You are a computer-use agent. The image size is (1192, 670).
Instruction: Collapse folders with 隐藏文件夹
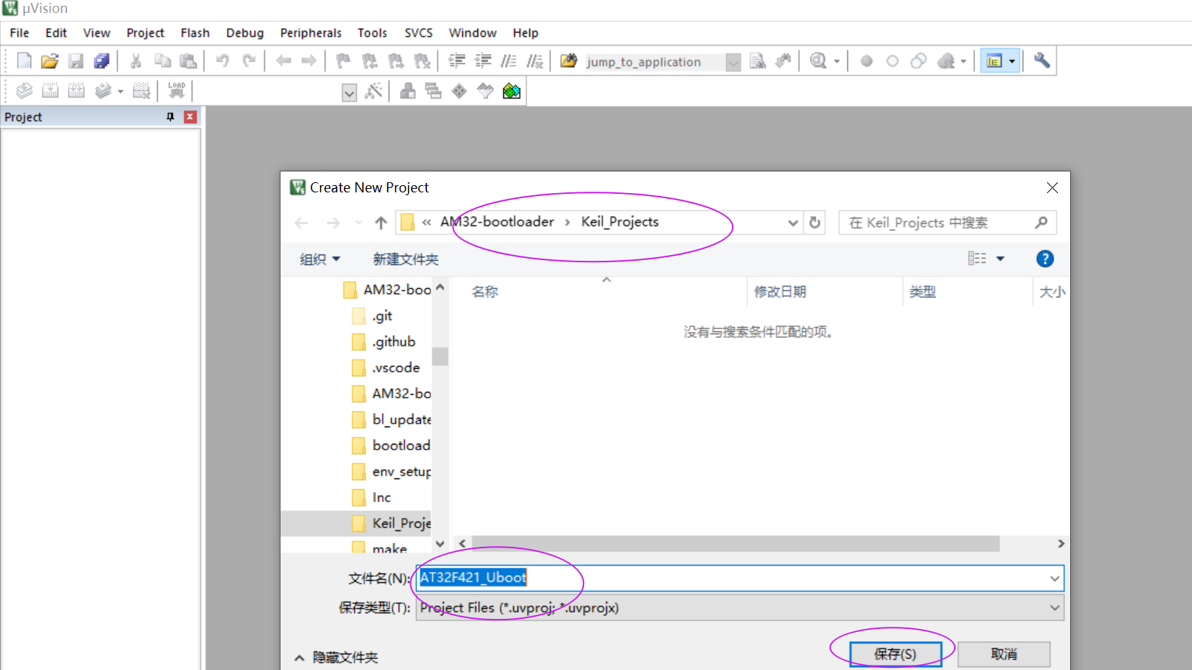click(x=336, y=657)
